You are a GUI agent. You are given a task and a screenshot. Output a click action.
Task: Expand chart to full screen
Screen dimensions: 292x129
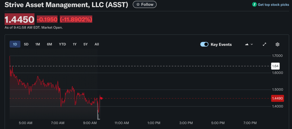click(264, 44)
